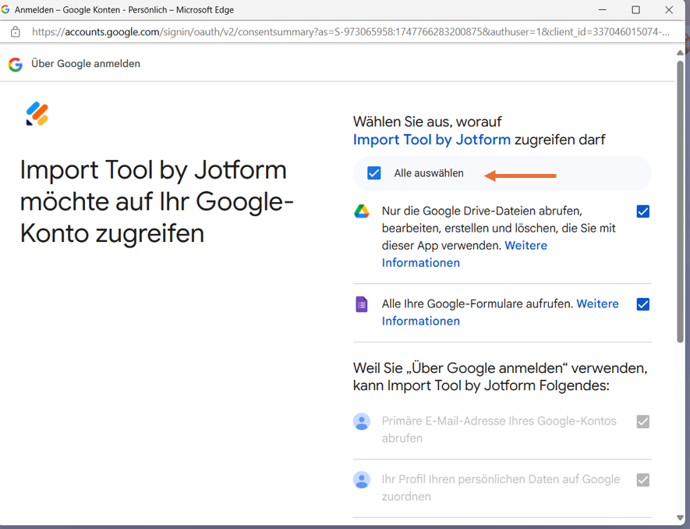
Task: Minimize the Edge sign-in window
Action: 603,9
